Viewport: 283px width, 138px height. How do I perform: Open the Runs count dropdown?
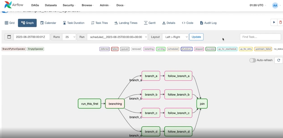69,37
